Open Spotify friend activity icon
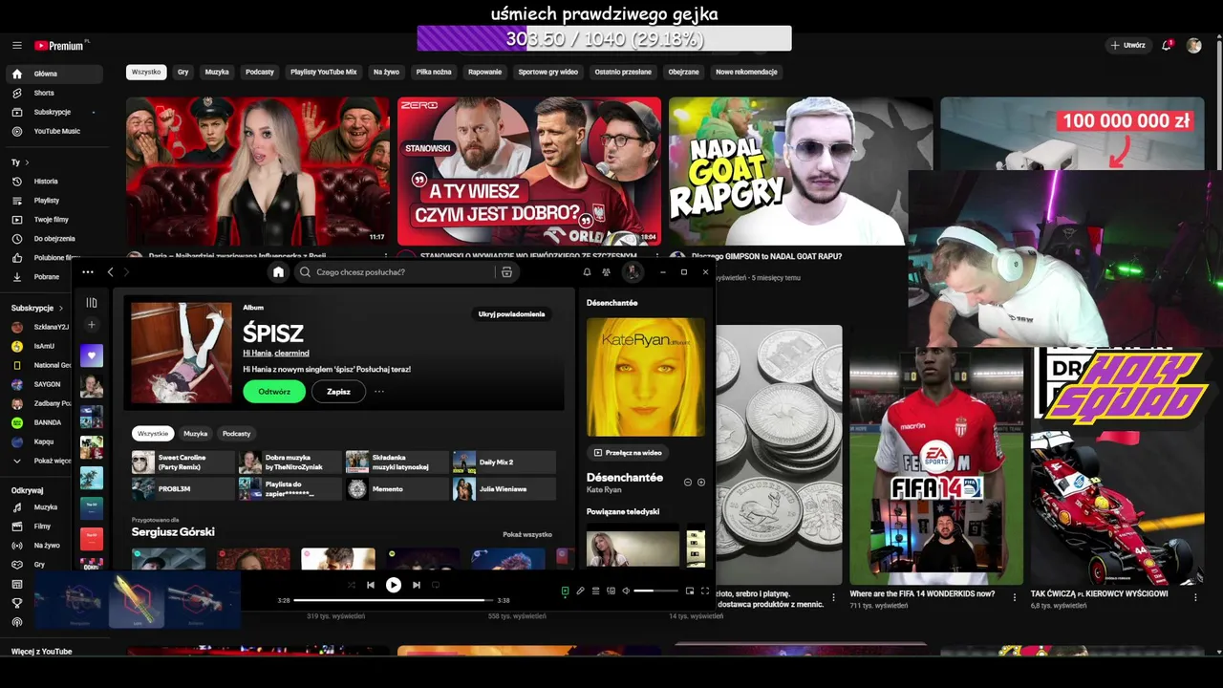This screenshot has height=688, width=1223. click(x=606, y=272)
